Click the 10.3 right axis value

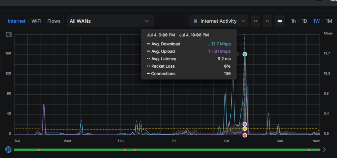coord(327,74)
